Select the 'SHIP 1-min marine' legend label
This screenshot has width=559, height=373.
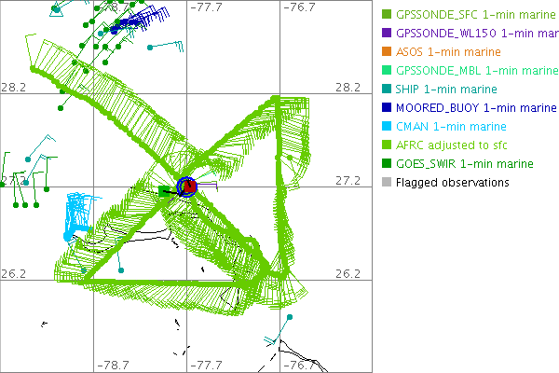point(445,89)
